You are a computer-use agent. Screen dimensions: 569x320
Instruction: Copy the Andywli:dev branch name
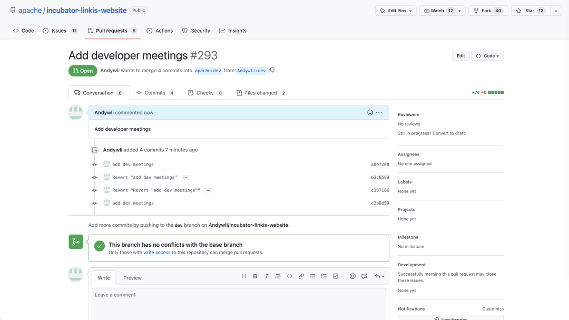pos(271,71)
